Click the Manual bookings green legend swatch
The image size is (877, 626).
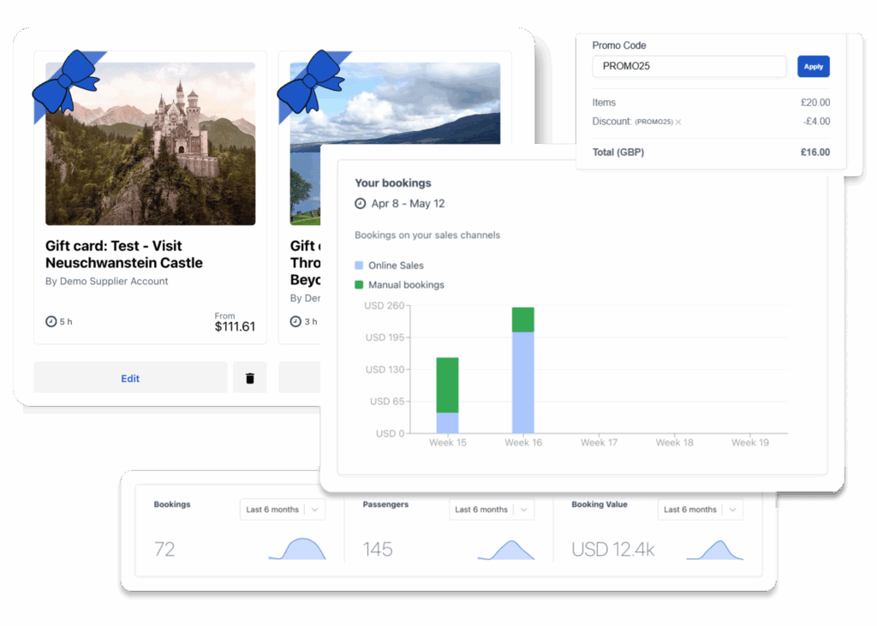(x=359, y=285)
